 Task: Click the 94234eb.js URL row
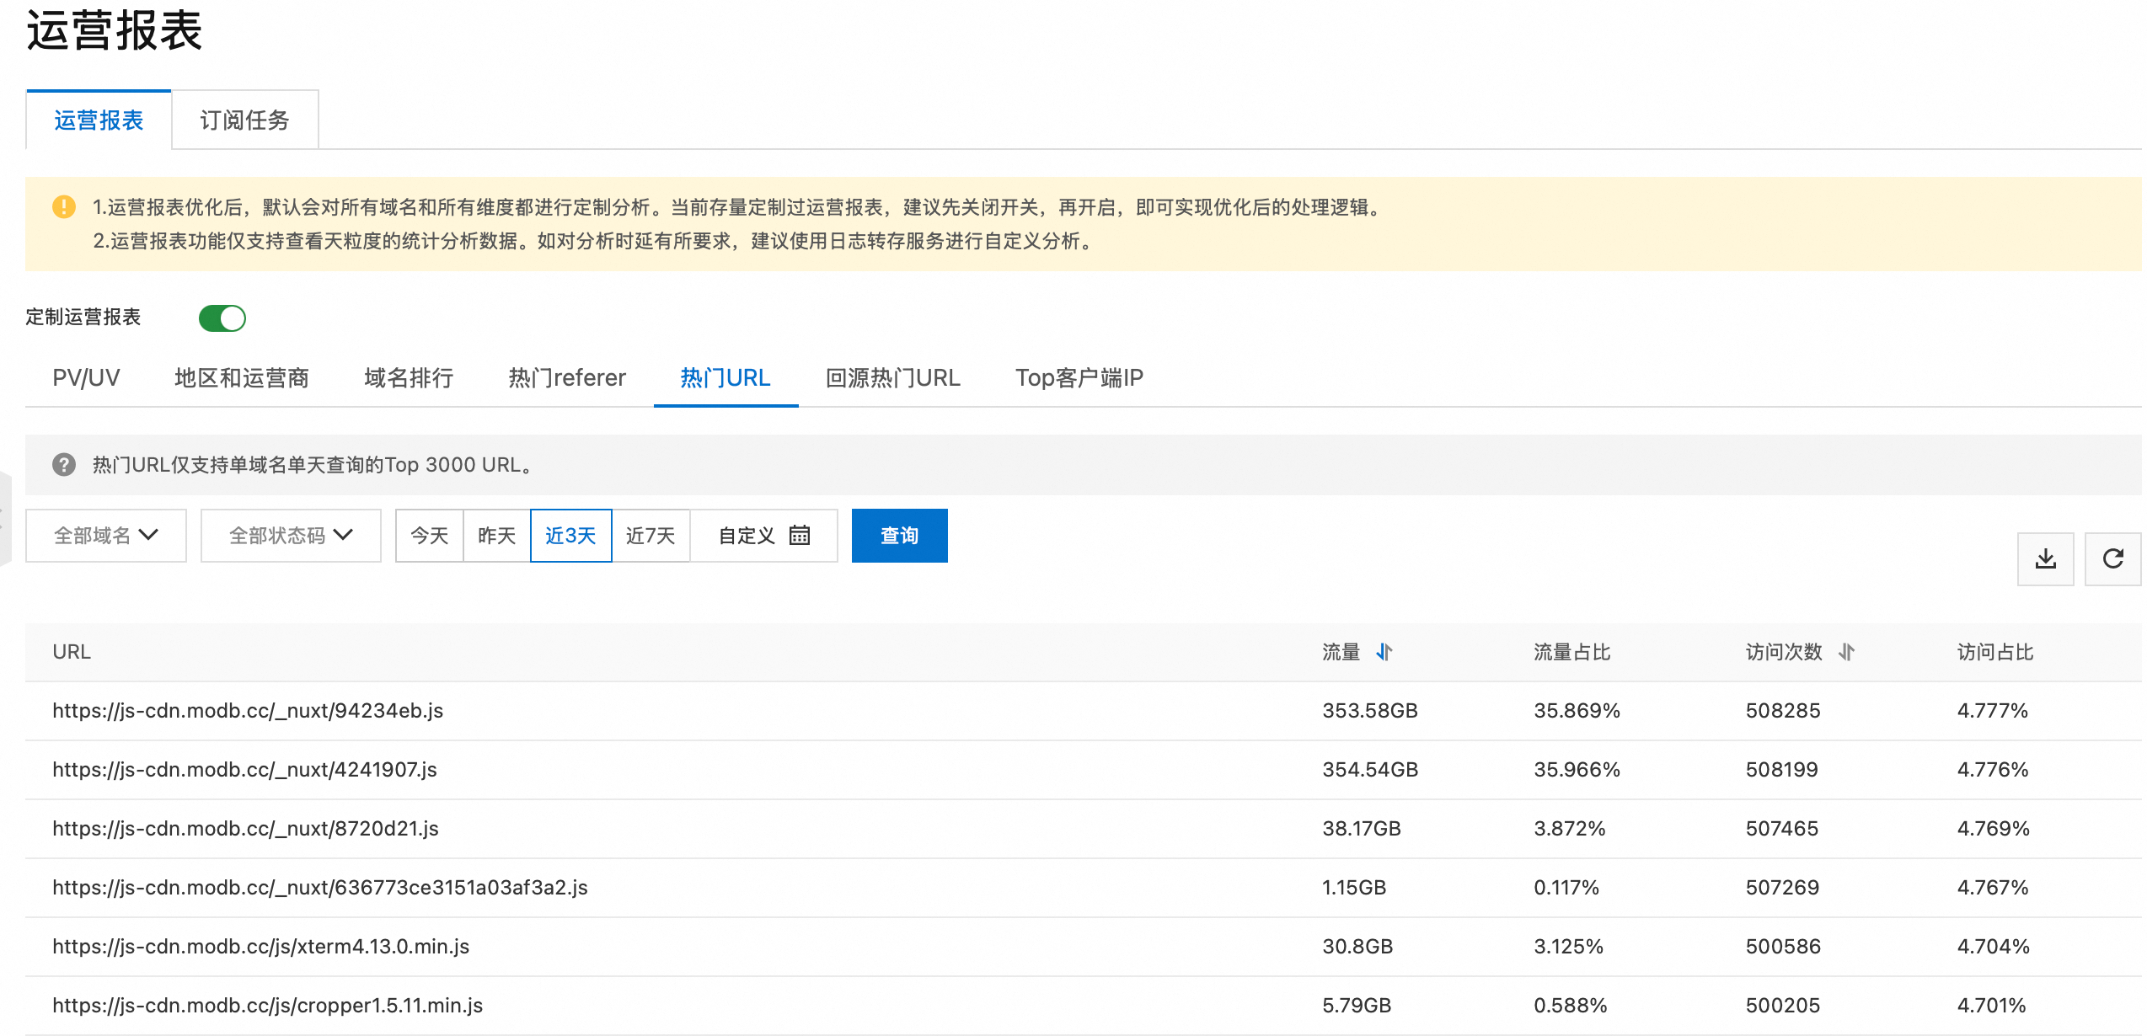coord(248,711)
